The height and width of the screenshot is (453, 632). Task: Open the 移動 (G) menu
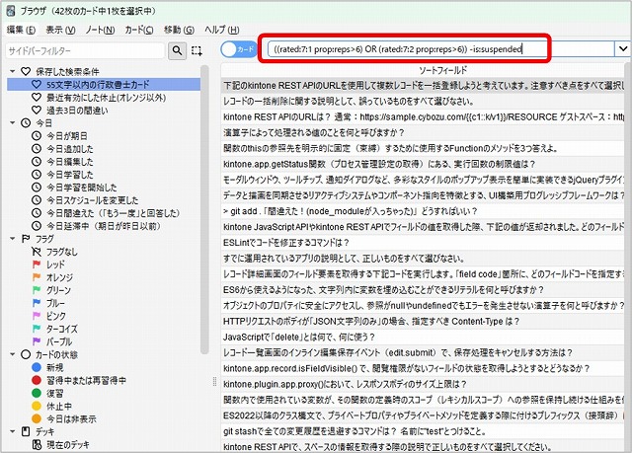click(x=179, y=30)
